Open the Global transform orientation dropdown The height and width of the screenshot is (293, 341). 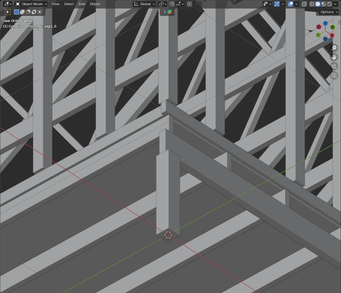tap(145, 4)
